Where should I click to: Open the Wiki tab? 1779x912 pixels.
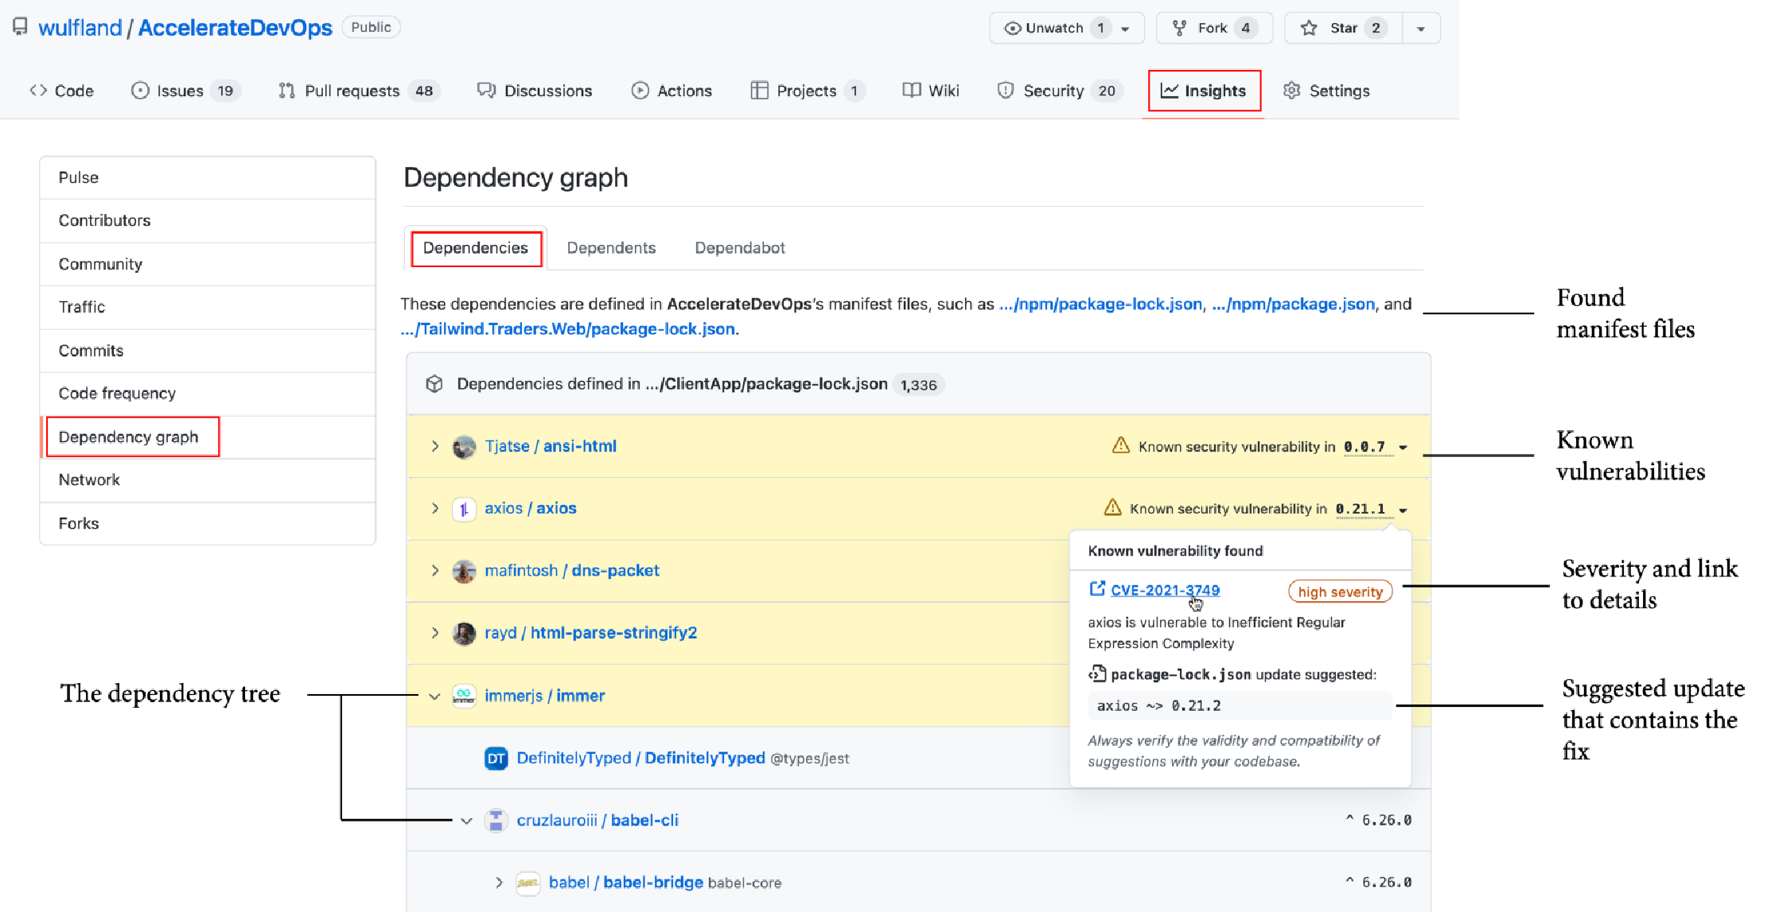click(931, 91)
